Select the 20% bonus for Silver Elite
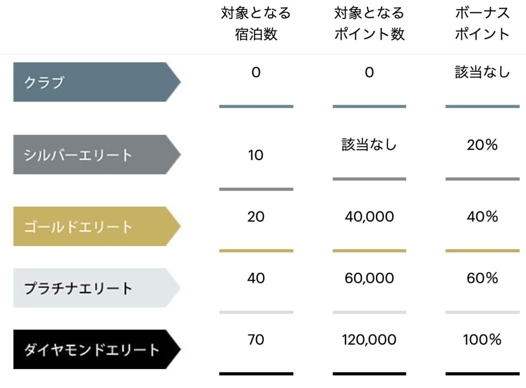Screen dimensions: 526x388 [483, 145]
